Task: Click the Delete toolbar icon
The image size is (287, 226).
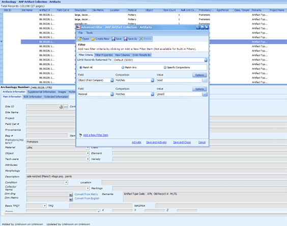Action: (x=141, y=39)
